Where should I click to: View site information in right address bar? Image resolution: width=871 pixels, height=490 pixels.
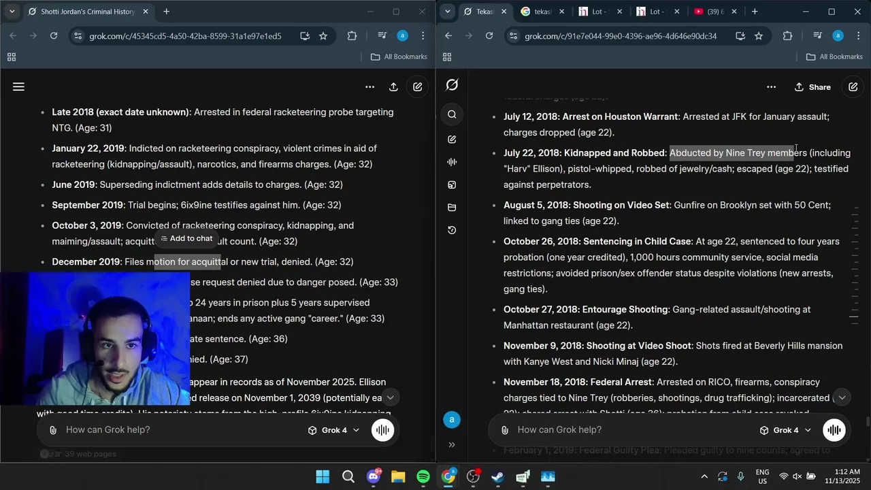[x=513, y=36]
